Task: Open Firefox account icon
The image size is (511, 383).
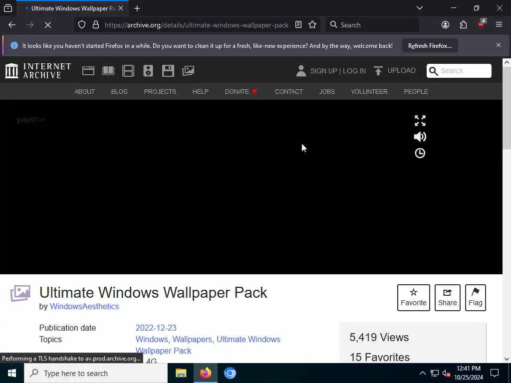Action: 445,25
